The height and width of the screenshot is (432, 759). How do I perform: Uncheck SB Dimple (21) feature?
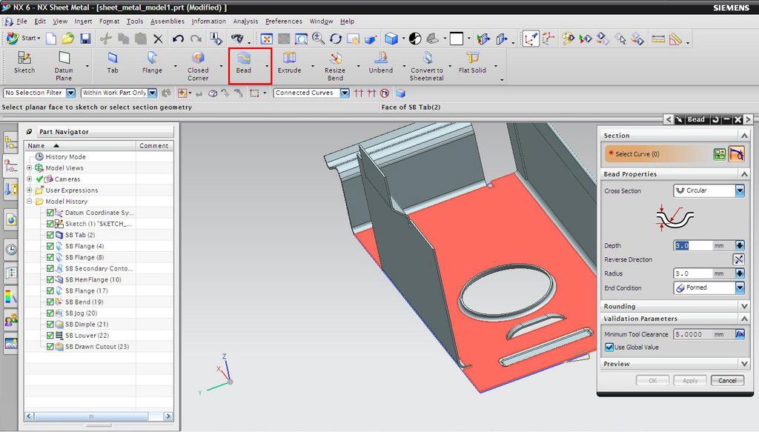point(50,324)
